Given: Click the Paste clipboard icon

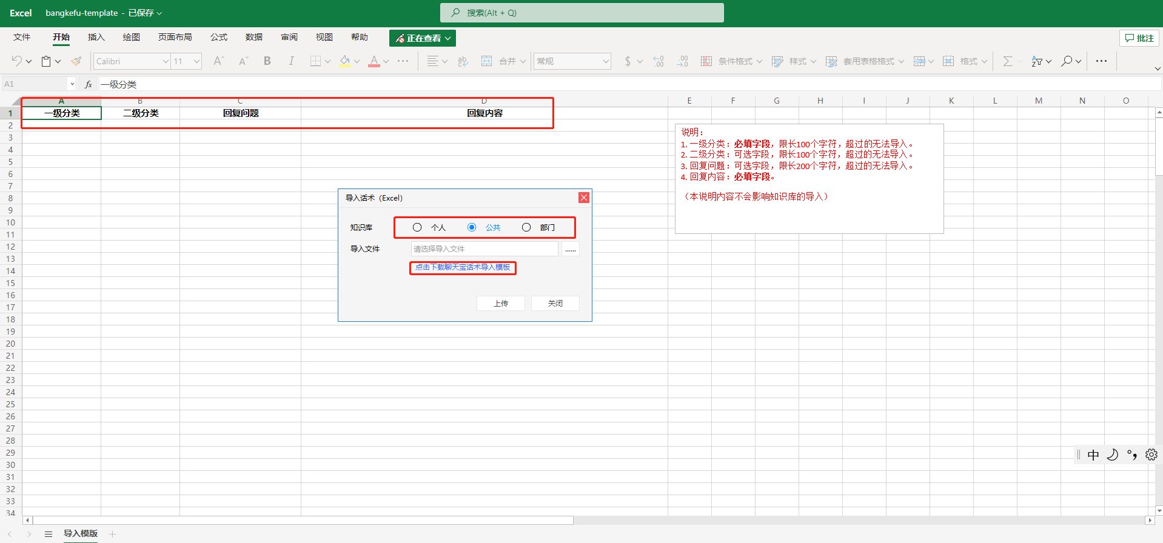Looking at the screenshot, I should point(46,61).
